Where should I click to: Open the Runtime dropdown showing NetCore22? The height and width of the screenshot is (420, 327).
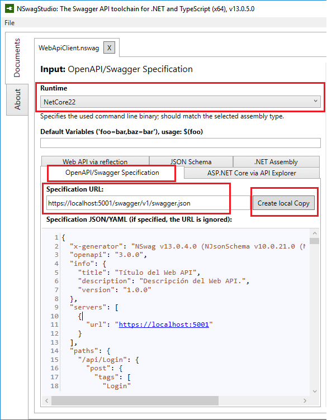181,102
